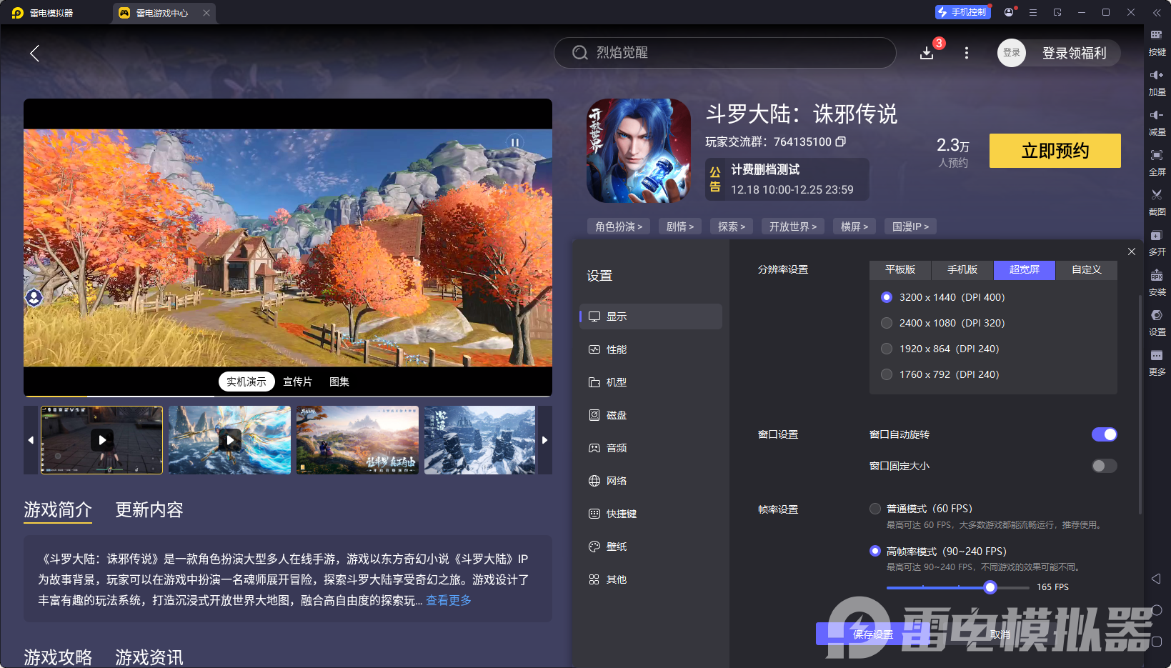This screenshot has width=1171, height=668.
Task: Click the 烈焰觉醒 search field
Action: (x=724, y=53)
